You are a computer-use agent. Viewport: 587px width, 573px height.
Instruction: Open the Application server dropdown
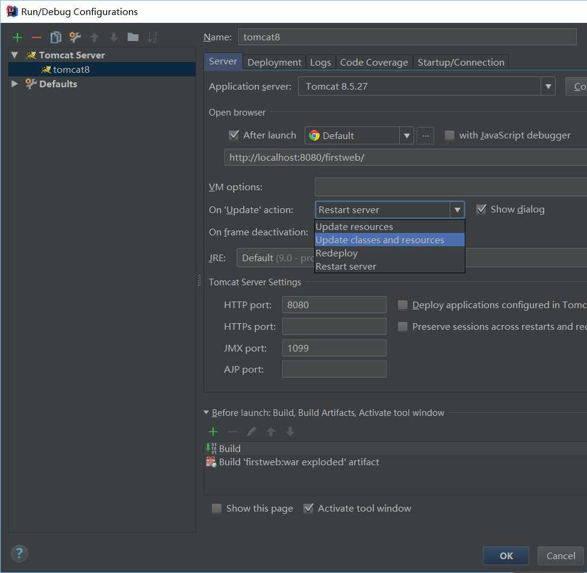548,86
